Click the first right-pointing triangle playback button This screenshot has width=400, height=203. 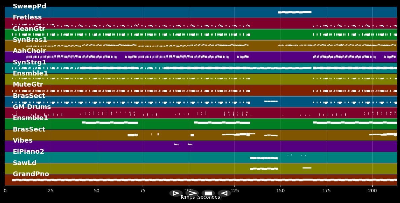pos(176,193)
